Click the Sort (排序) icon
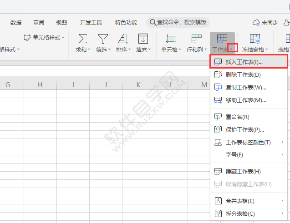 (123, 39)
